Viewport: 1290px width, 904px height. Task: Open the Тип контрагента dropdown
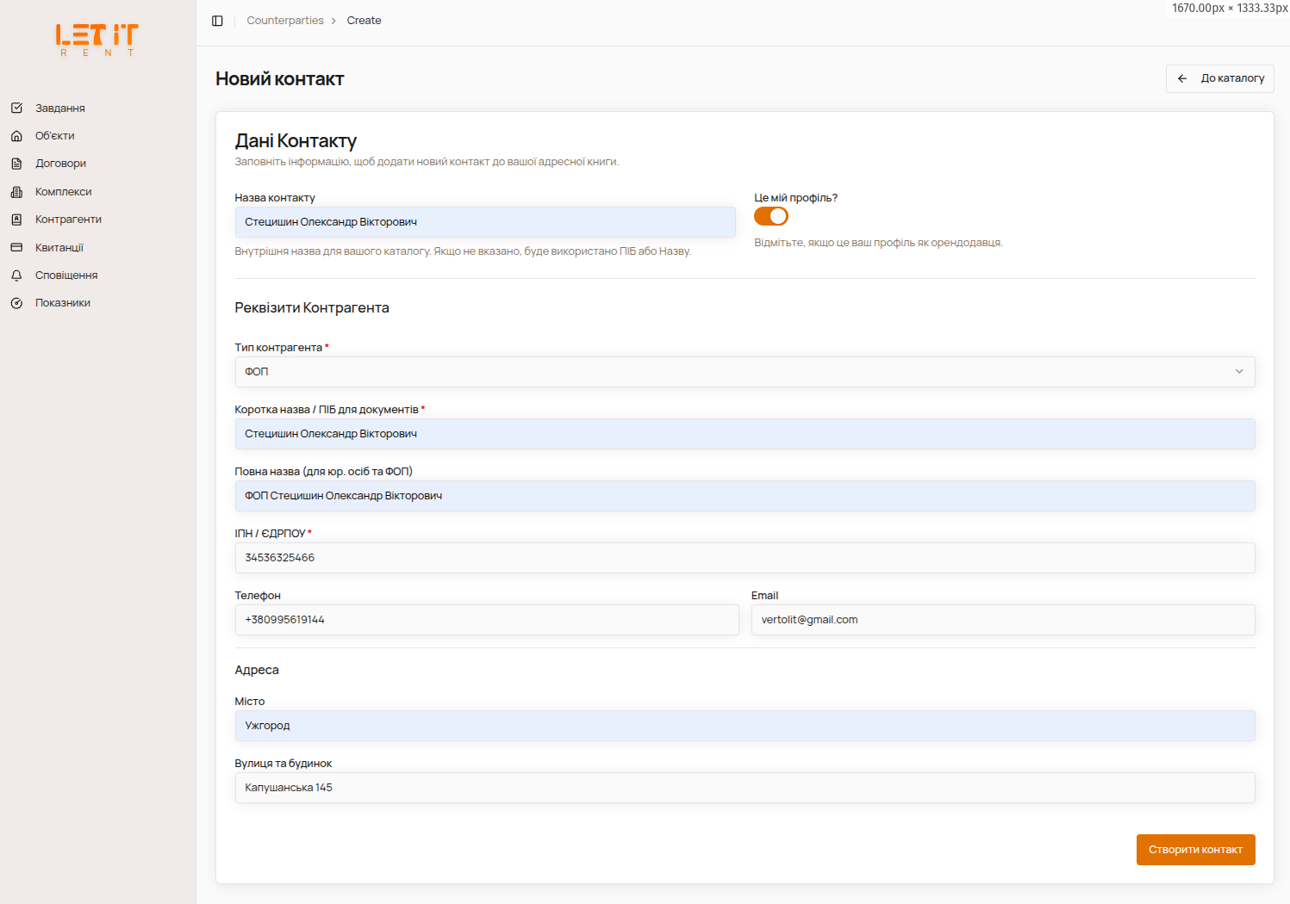[744, 372]
